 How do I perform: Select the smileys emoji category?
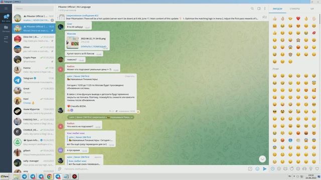(x=279, y=168)
